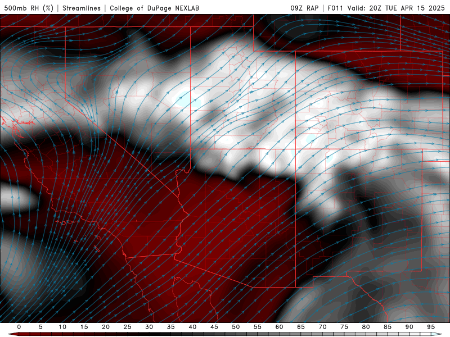Click the "95" humidity scale value
Viewport: 450px width, 337px height.
point(431,327)
